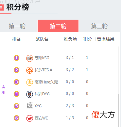Click the standings vertical scrollbar thumb
121x127 pixels.
(118, 110)
